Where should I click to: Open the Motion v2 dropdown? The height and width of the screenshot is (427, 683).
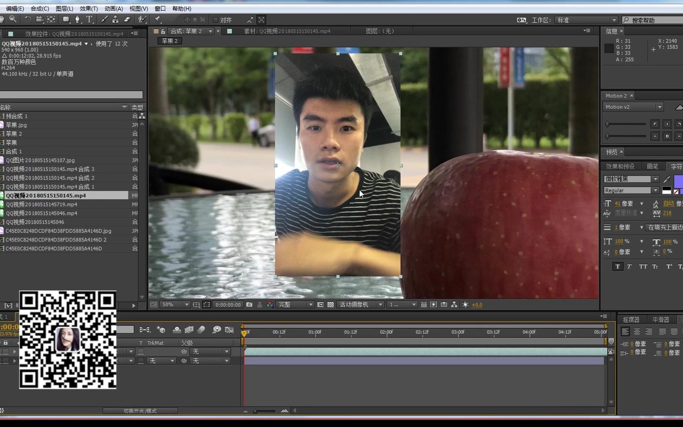tap(633, 107)
